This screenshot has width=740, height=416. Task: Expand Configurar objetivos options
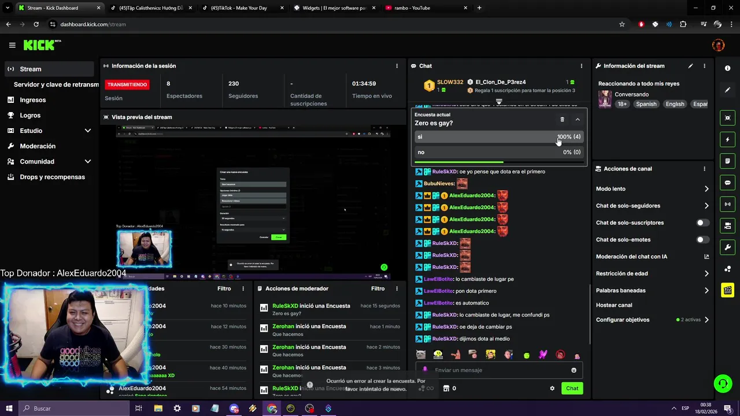coord(706,320)
